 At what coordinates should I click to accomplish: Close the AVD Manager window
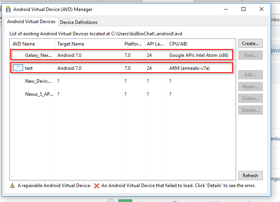262,9
